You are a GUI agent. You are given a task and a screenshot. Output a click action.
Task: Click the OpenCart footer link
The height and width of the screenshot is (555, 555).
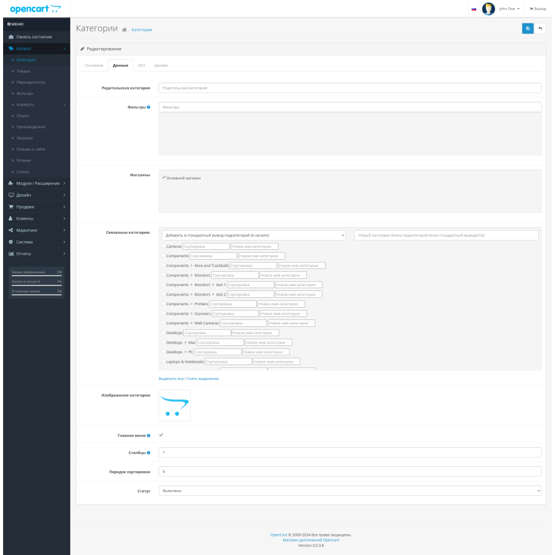279,535
